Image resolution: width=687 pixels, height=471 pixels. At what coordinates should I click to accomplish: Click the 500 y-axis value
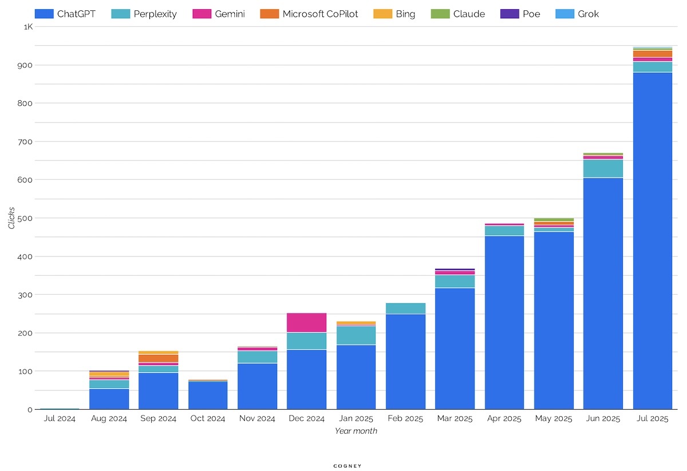[x=26, y=218]
